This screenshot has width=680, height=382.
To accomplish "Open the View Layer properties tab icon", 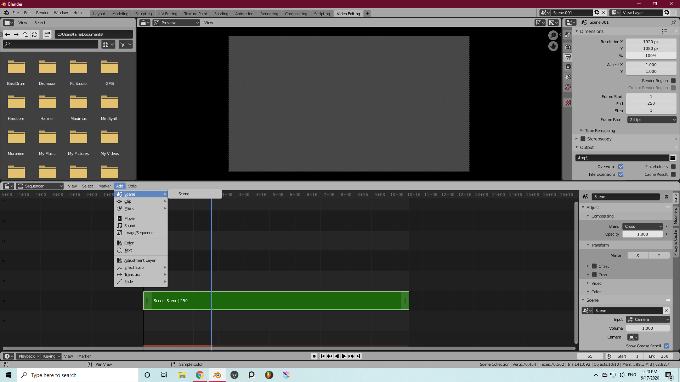I will point(568,67).
